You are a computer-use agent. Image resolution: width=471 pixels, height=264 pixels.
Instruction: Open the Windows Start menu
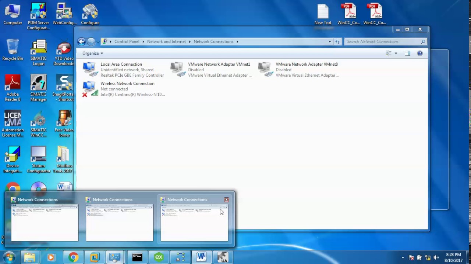tap(9, 257)
